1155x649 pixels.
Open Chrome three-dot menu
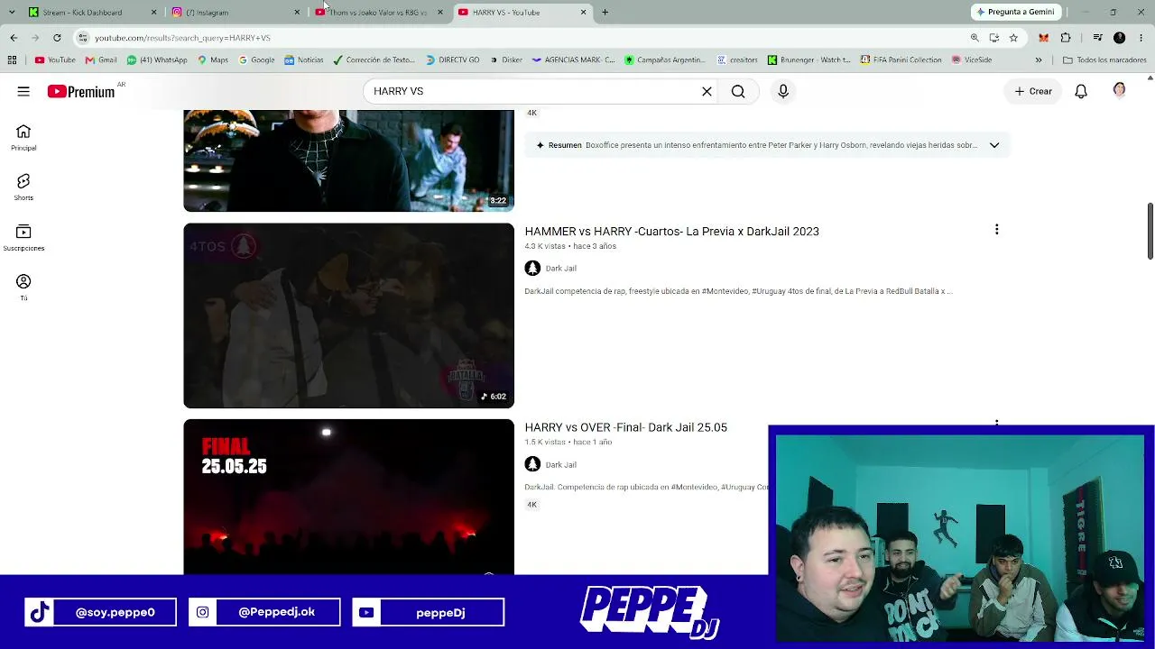click(x=1141, y=38)
